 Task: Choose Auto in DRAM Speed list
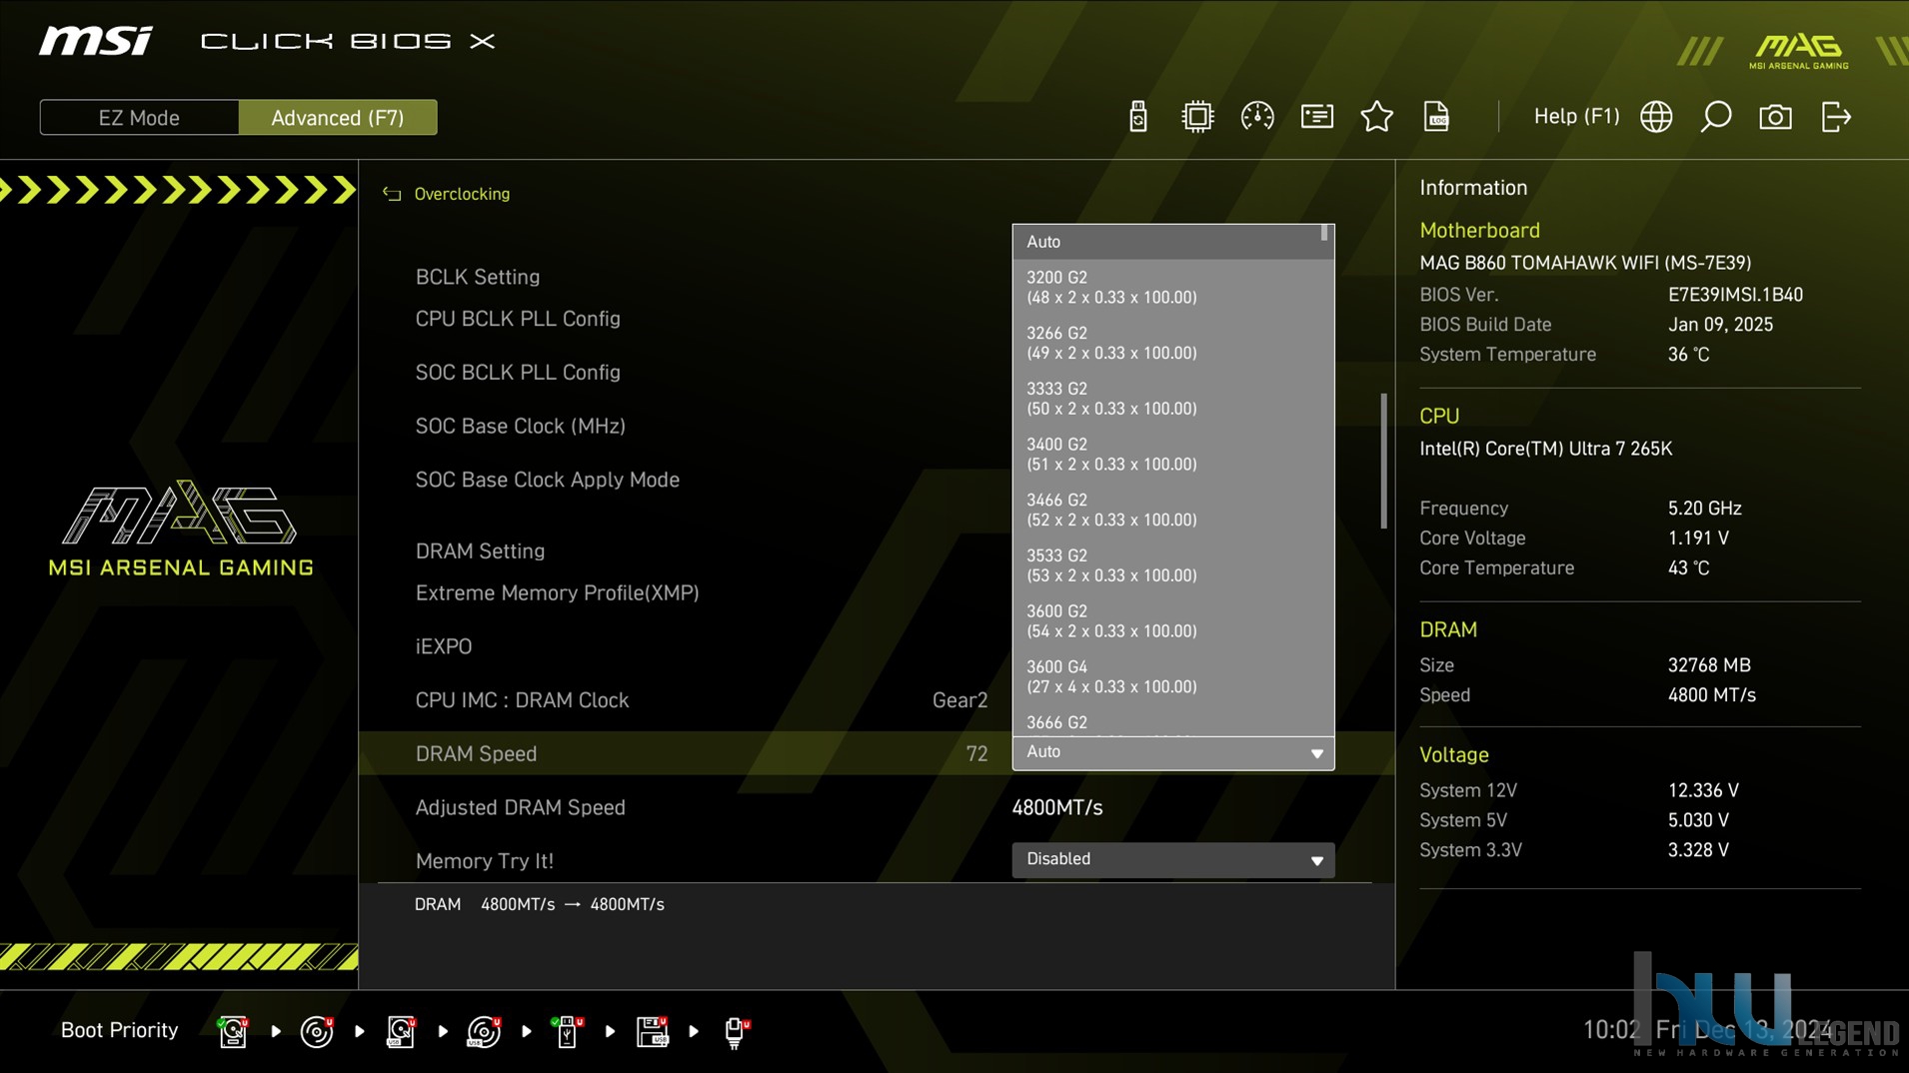pos(1167,242)
